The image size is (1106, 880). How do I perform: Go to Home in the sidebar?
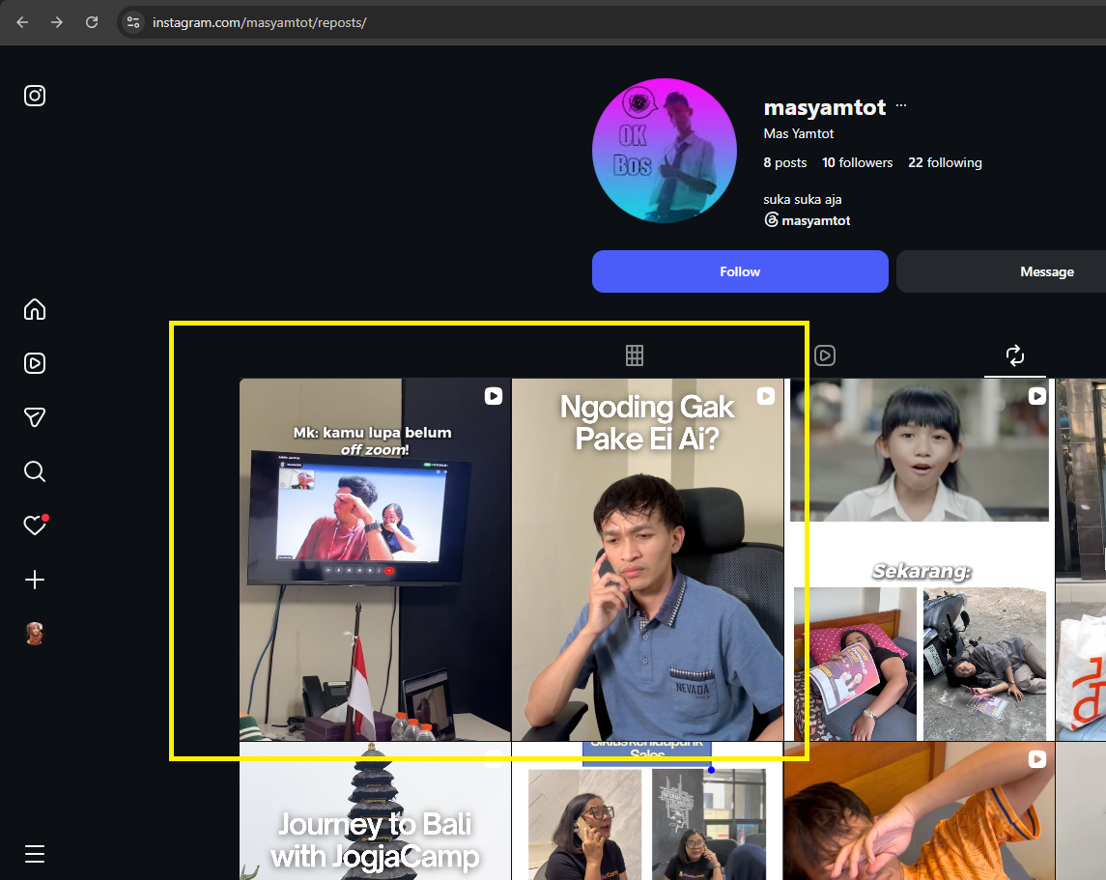(35, 309)
